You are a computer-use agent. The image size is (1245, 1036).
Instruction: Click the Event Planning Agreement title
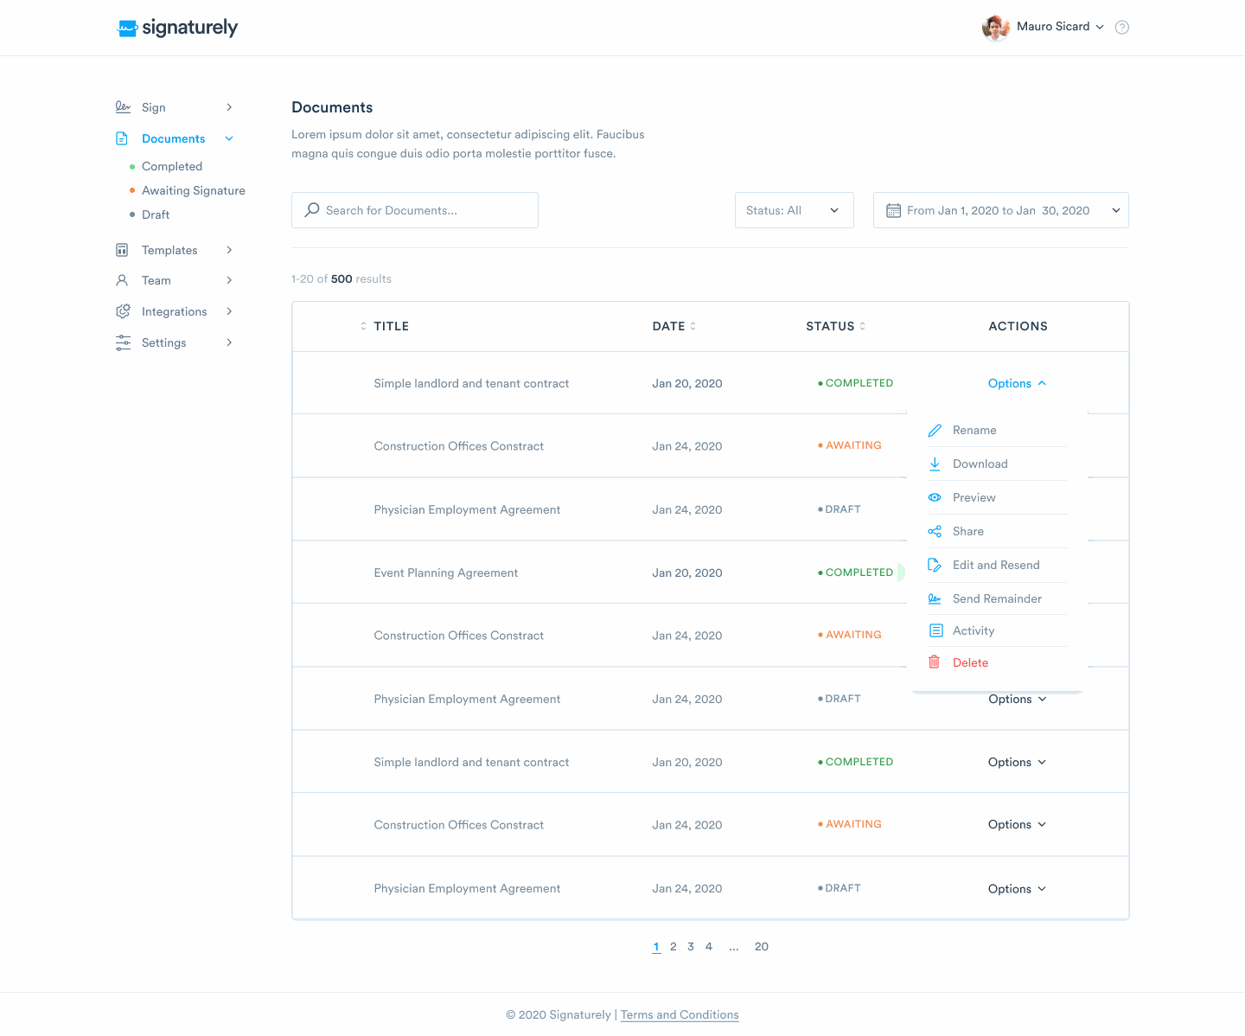point(446,572)
